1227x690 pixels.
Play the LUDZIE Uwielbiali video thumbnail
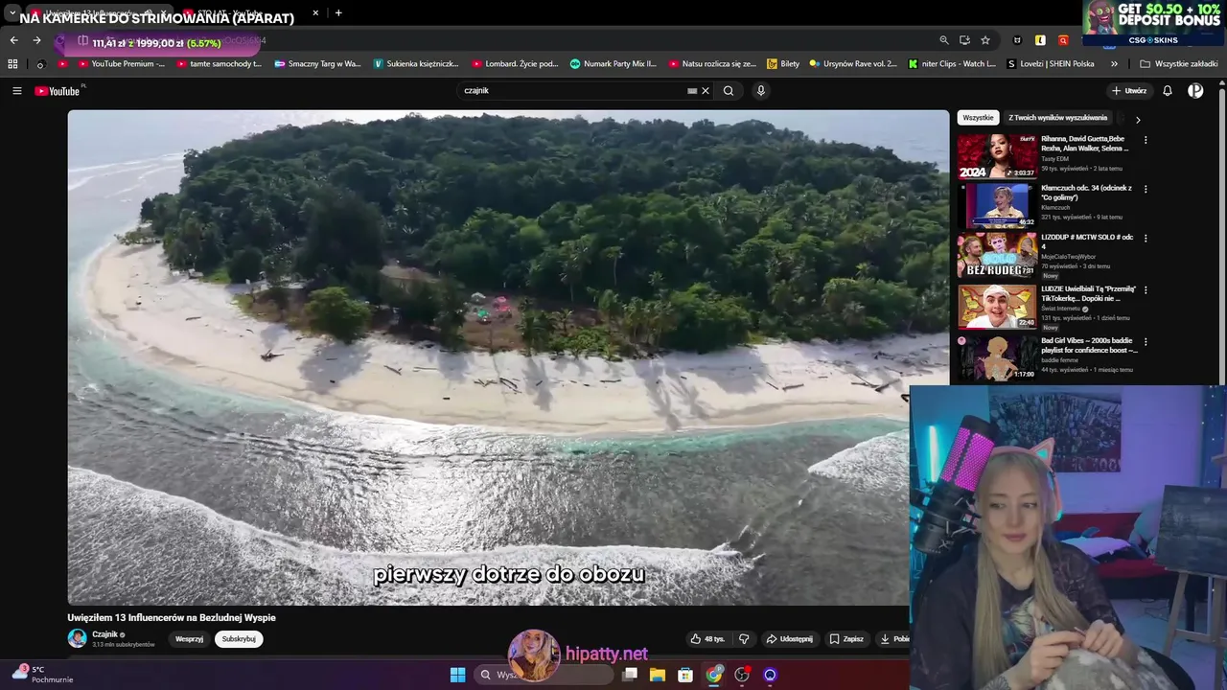(x=997, y=307)
